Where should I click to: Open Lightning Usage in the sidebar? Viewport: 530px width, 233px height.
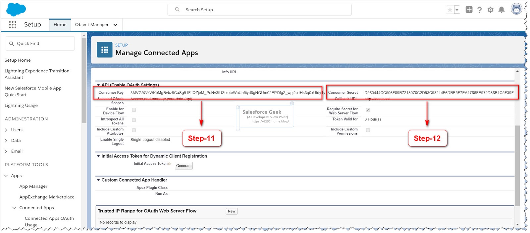21,106
